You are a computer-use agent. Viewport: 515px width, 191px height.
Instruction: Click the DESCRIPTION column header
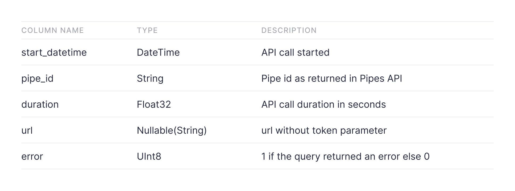[289, 30]
